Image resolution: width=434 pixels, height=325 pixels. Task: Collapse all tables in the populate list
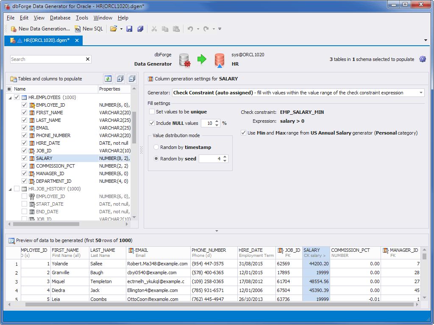(x=131, y=78)
